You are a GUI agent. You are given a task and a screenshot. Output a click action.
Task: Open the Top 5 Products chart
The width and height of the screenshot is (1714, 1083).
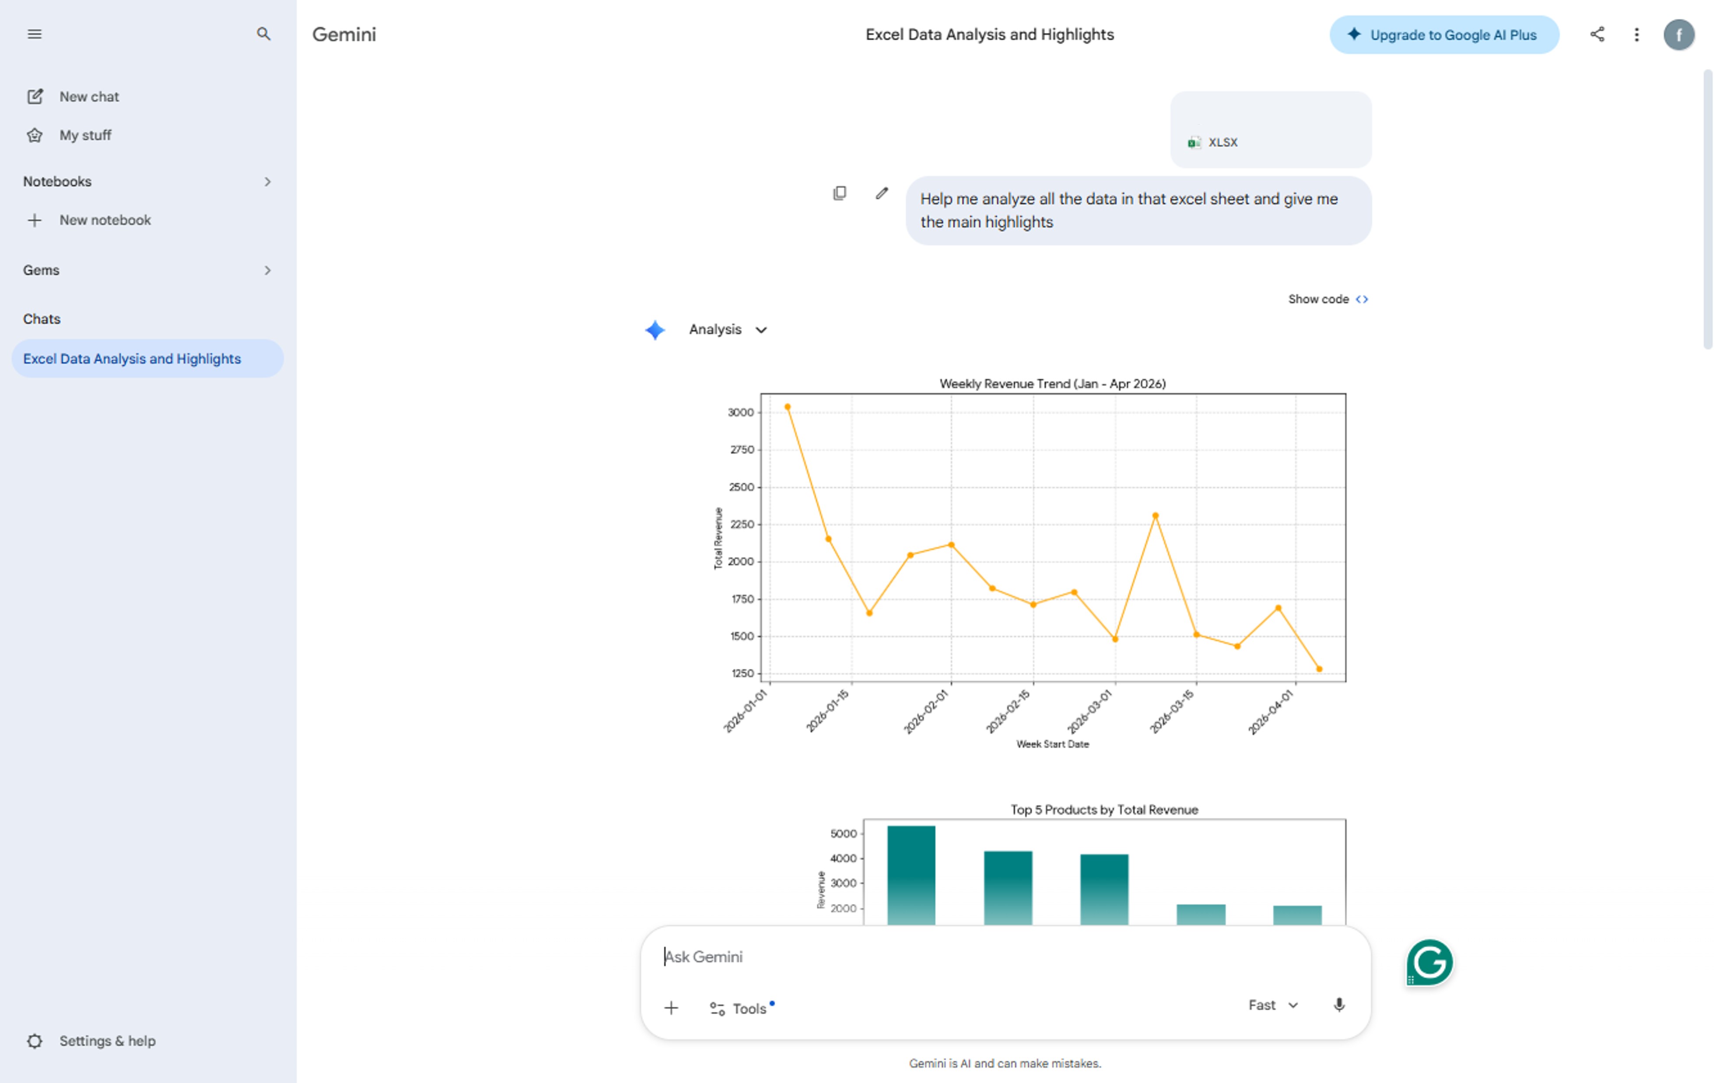pos(1081,864)
